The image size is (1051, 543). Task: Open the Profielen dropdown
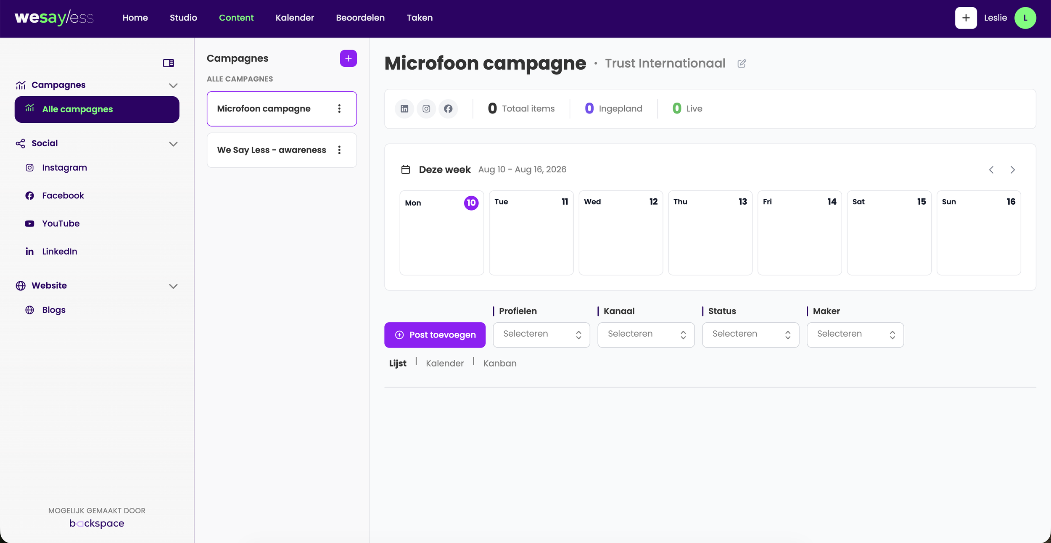(x=541, y=335)
